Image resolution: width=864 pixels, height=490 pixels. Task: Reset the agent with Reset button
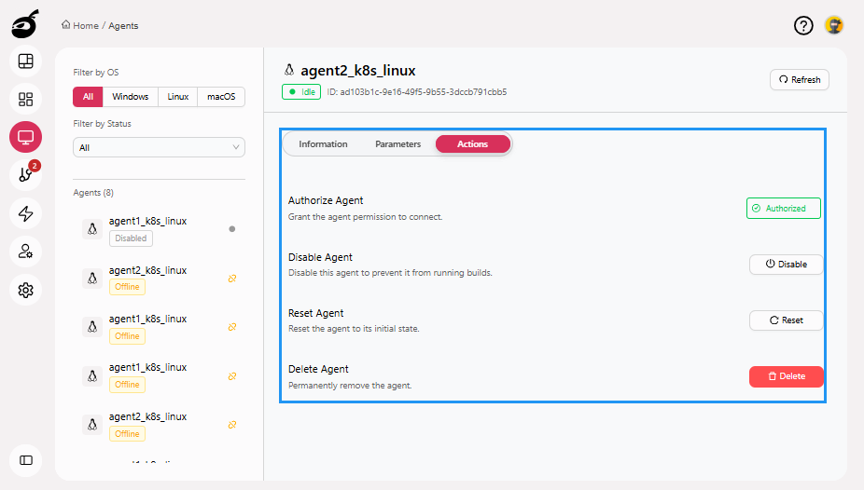(787, 320)
